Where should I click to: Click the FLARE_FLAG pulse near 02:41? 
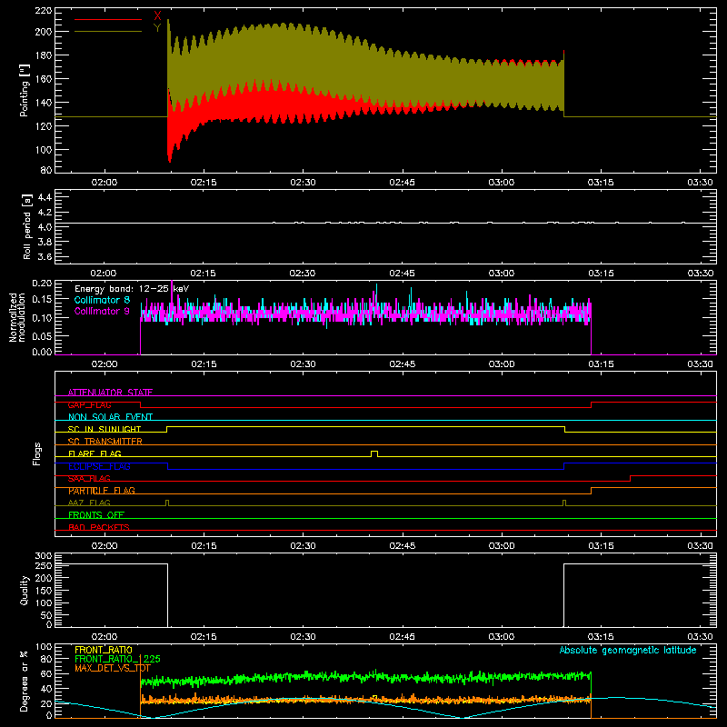(374, 453)
